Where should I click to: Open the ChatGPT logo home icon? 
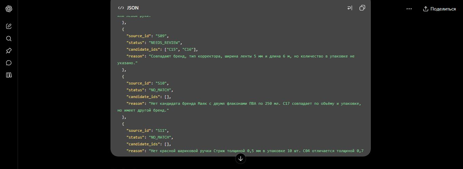click(x=9, y=9)
